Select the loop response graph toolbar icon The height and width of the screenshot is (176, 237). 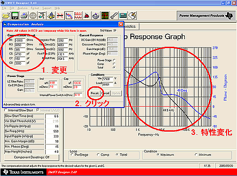[69, 16]
